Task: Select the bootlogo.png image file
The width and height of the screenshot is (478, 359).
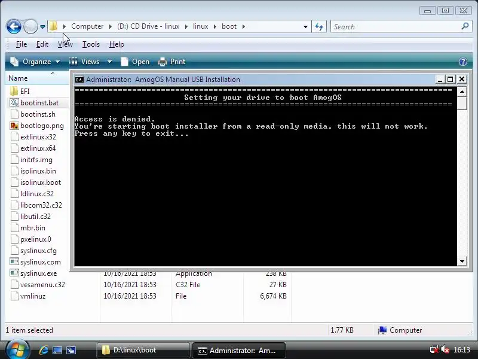Action: (x=37, y=126)
